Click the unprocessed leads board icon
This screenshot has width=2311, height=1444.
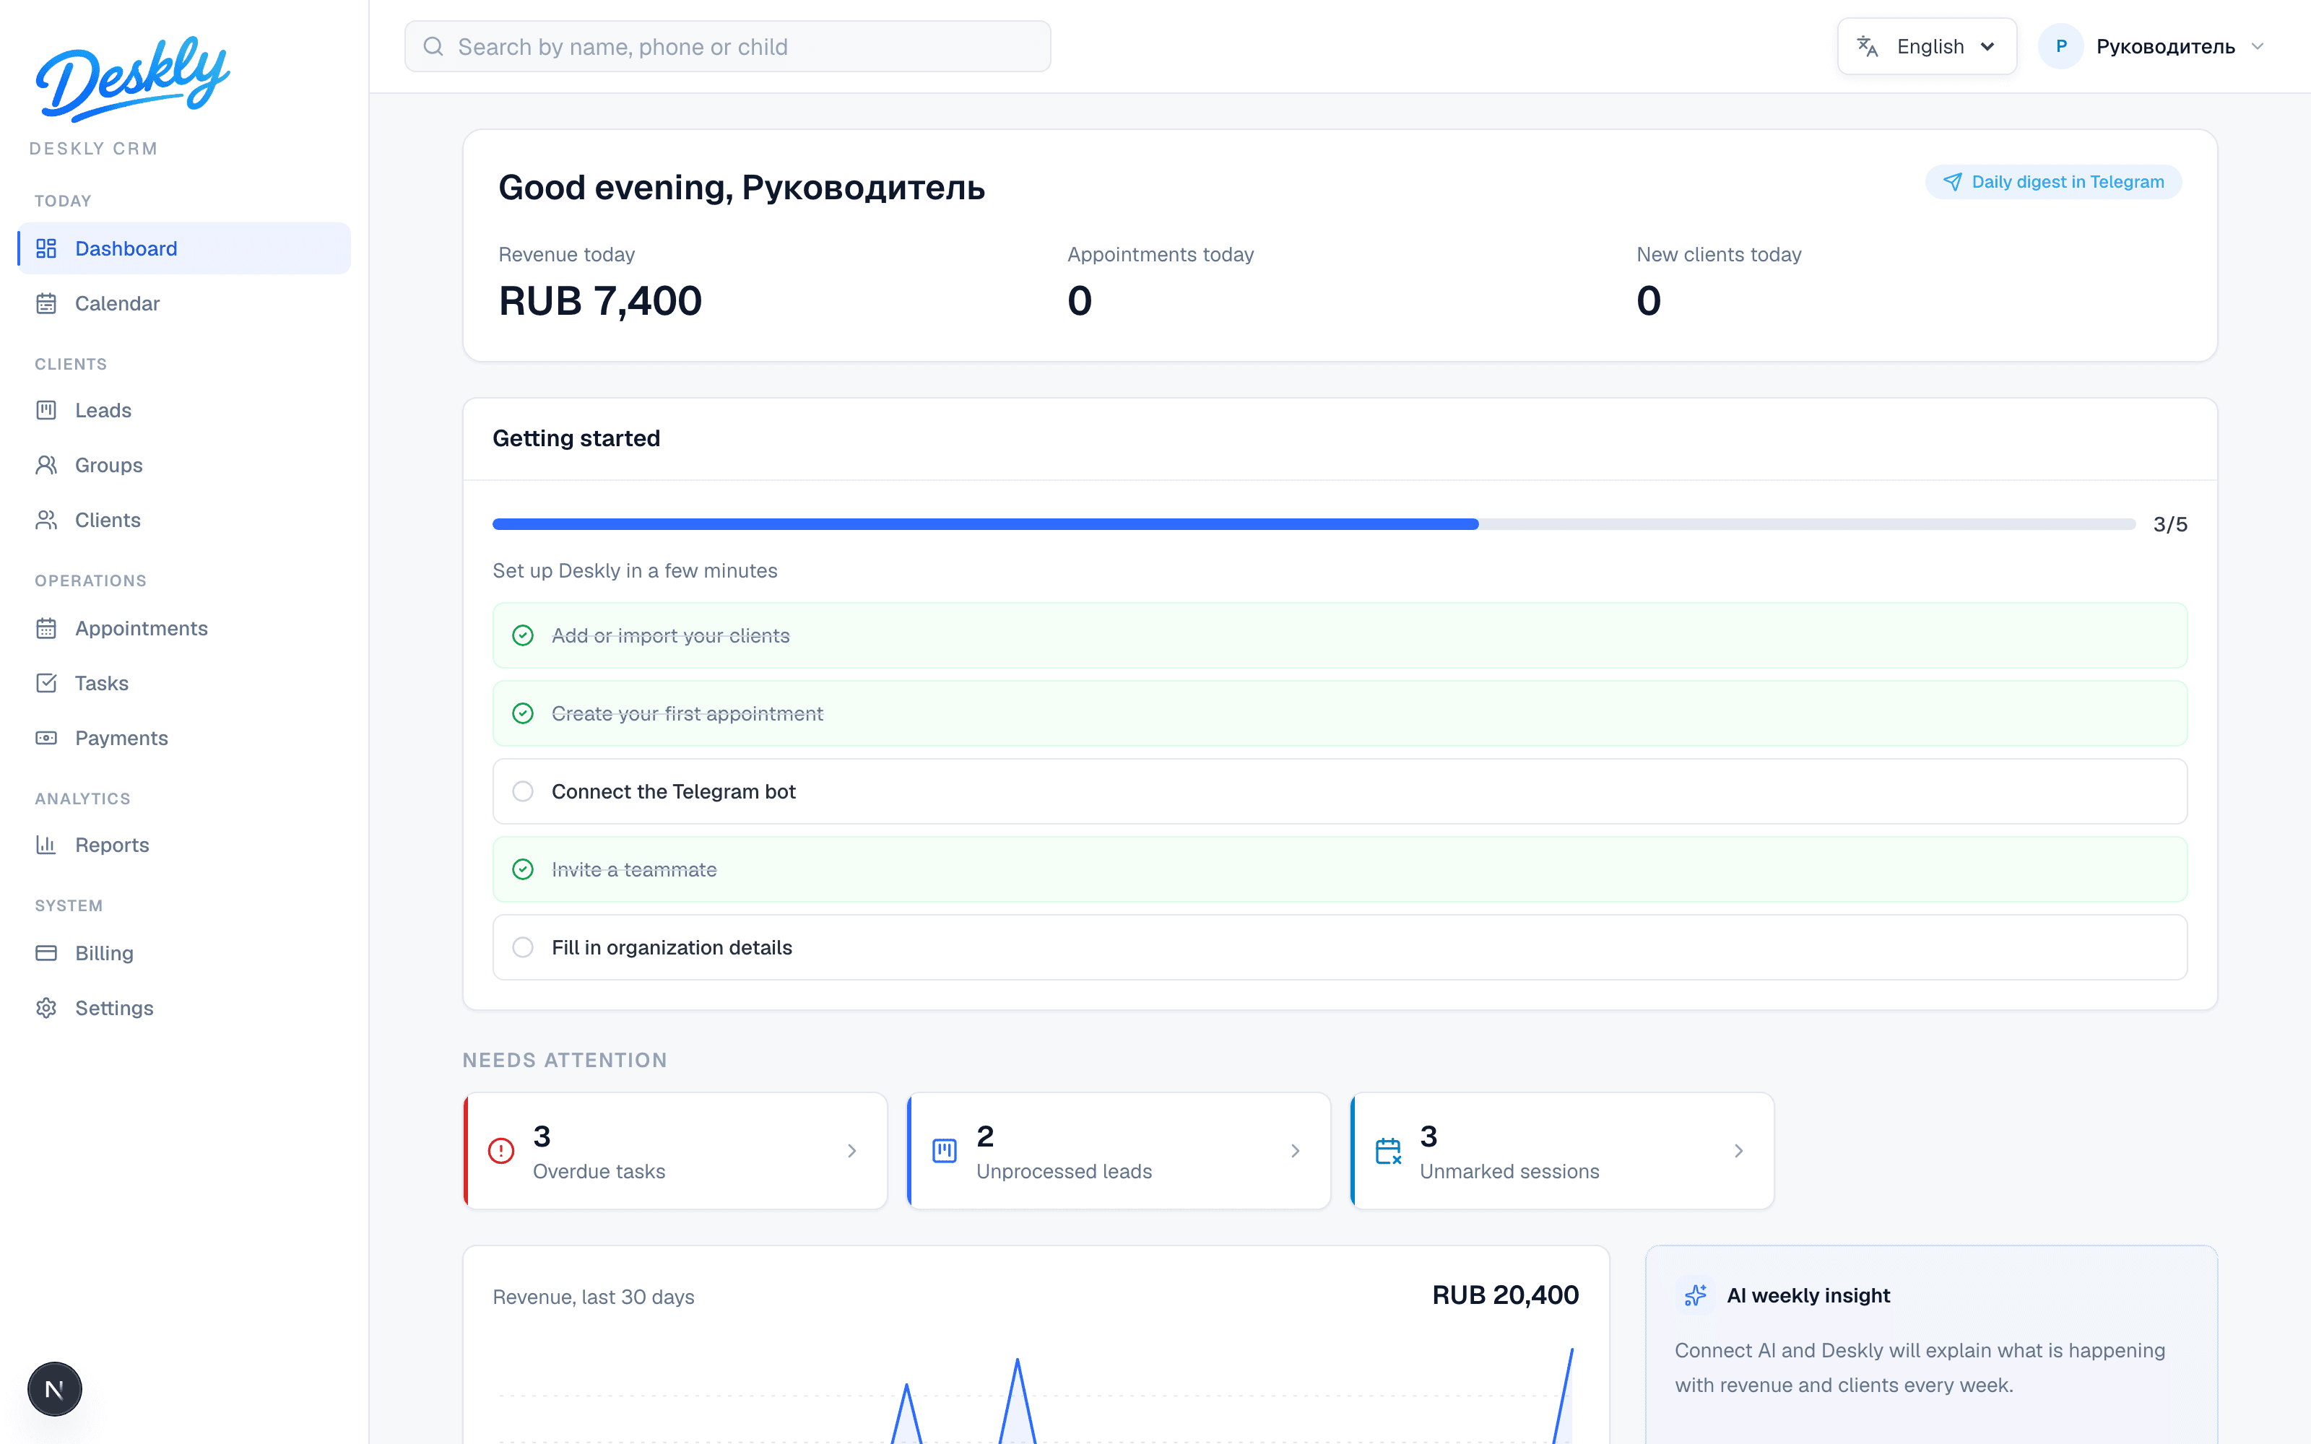click(945, 1151)
